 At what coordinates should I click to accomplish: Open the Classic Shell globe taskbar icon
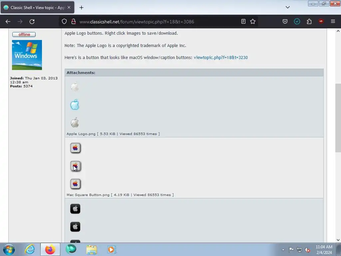click(71, 249)
